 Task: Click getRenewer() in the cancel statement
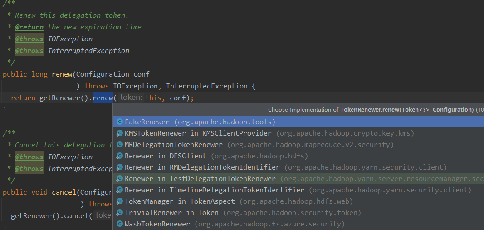click(x=35, y=216)
